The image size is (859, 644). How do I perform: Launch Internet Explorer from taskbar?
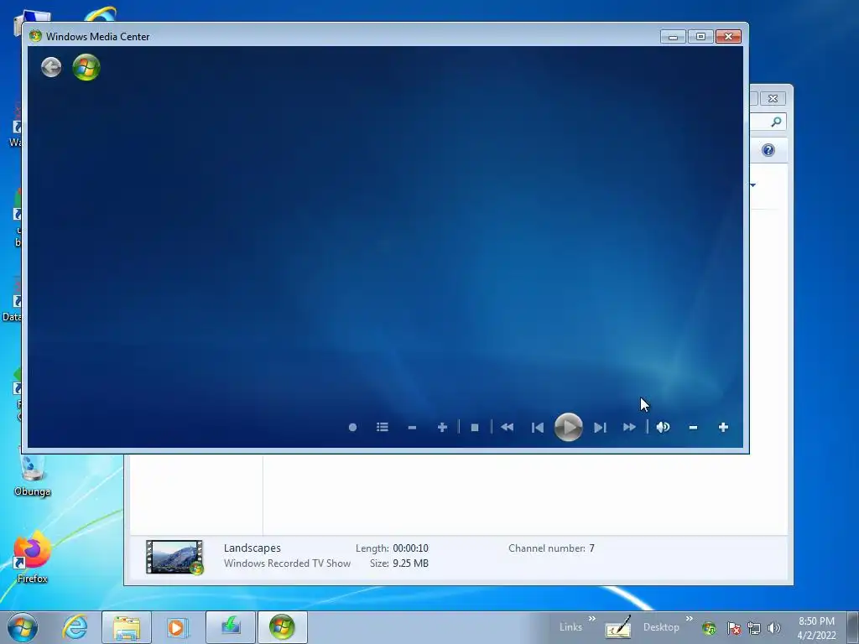[x=75, y=627]
